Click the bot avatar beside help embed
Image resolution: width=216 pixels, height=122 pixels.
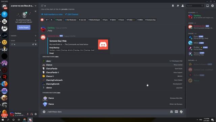click(43, 37)
